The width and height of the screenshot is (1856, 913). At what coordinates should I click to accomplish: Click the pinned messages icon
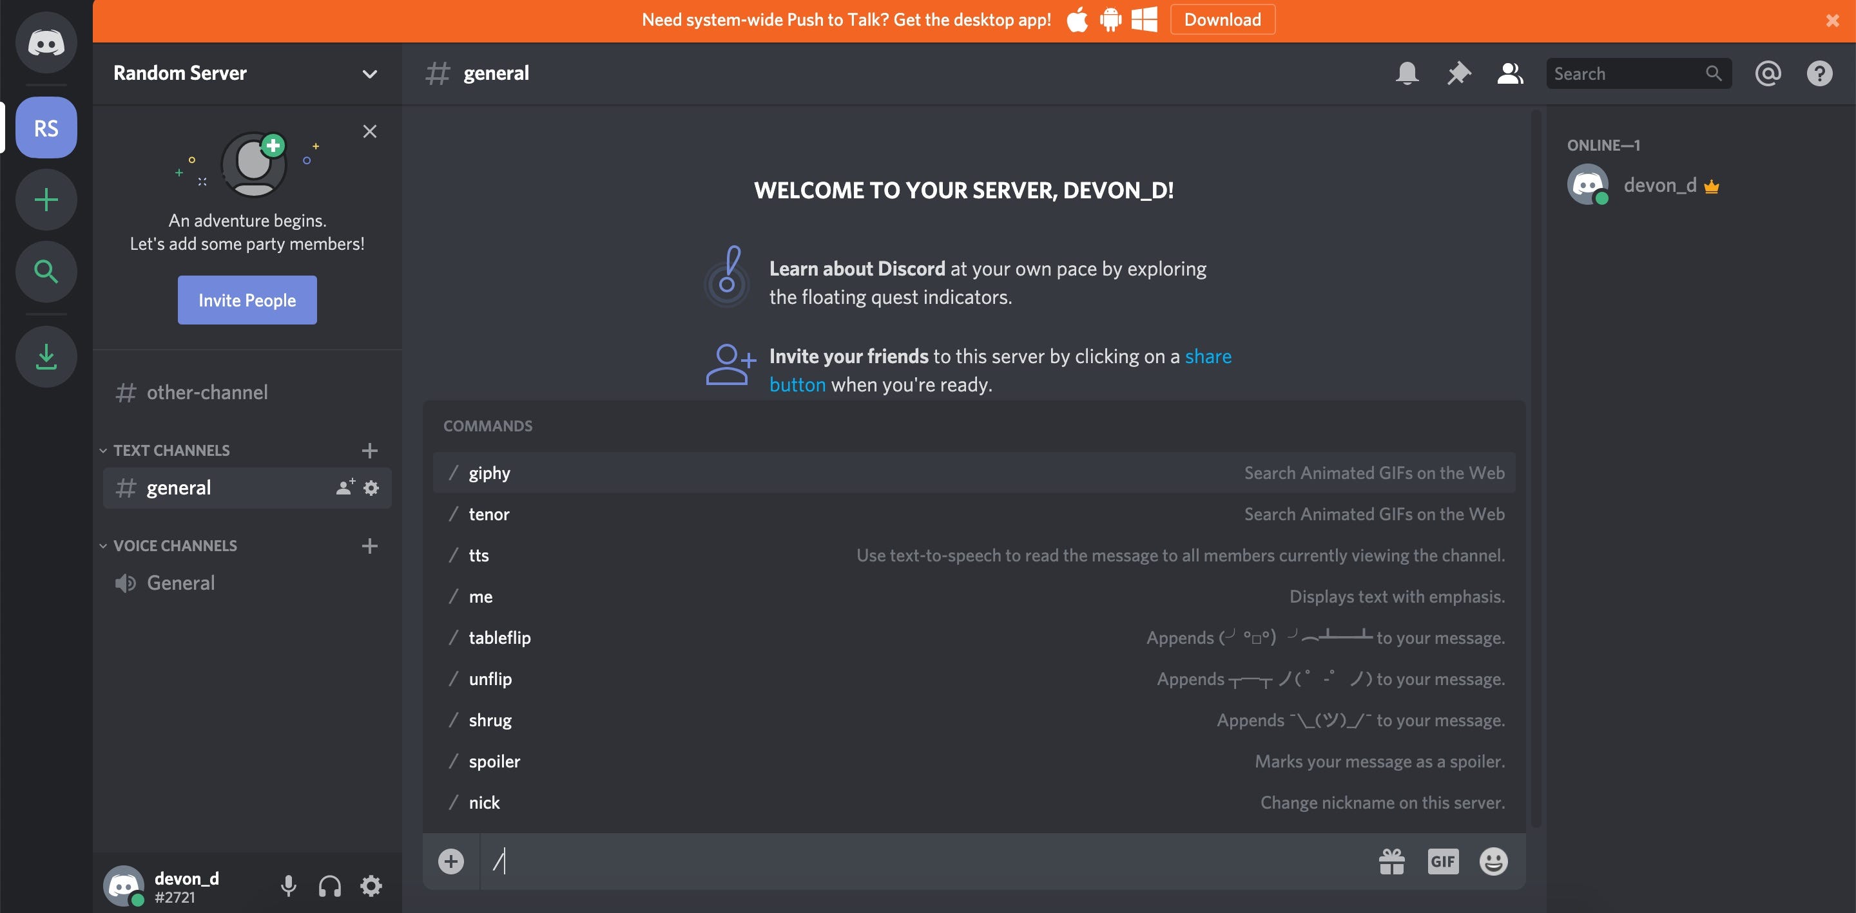tap(1458, 73)
